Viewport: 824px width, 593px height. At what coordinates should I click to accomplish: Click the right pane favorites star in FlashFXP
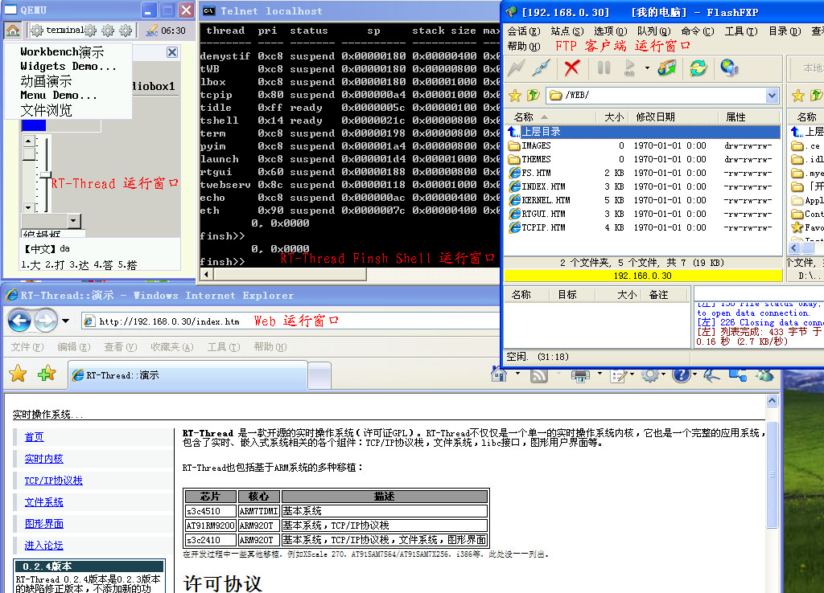point(797,95)
